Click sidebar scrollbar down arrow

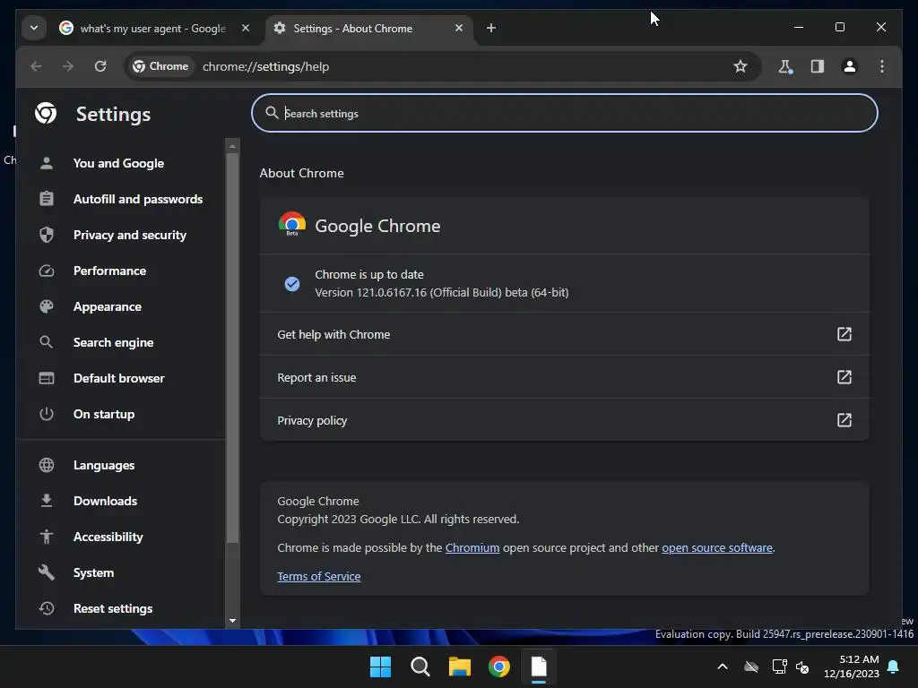click(232, 621)
